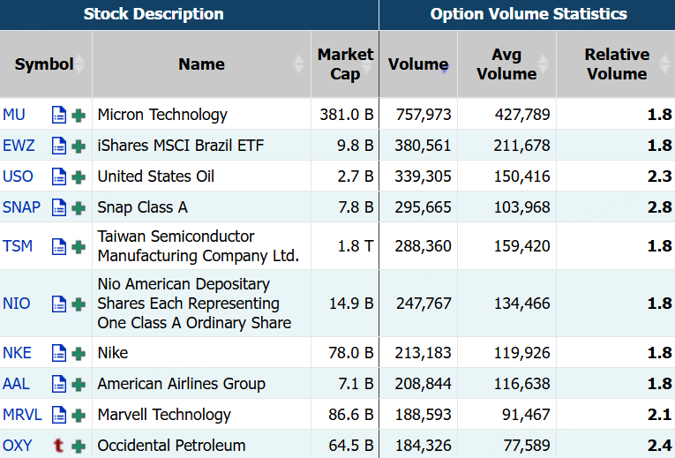Open the options chain icon for USO
This screenshot has width=675, height=458.
click(59, 176)
